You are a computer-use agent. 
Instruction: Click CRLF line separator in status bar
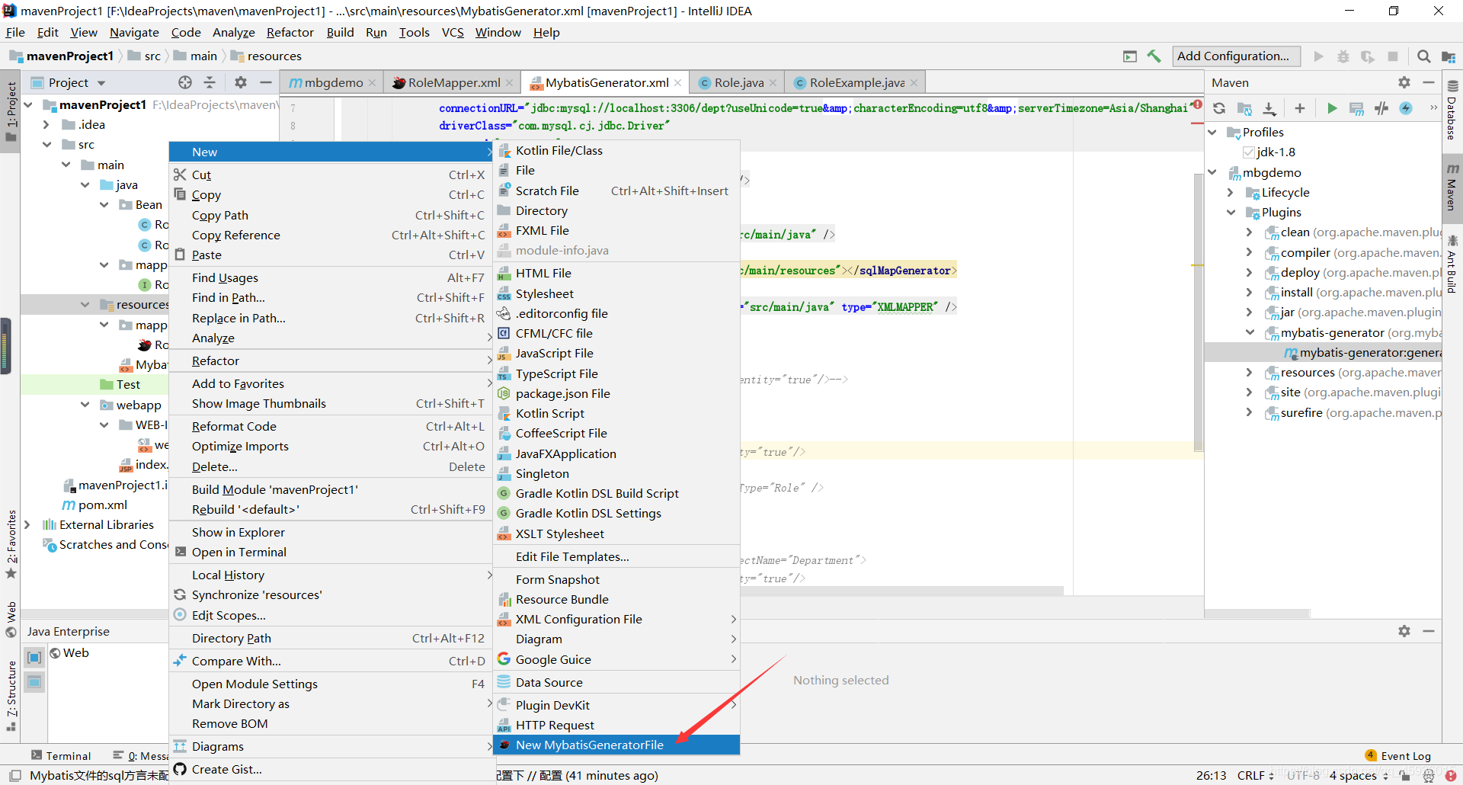click(x=1255, y=775)
